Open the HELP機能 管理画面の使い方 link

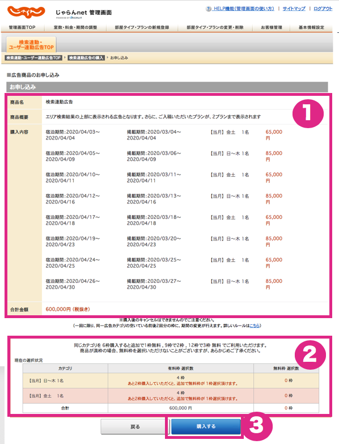(244, 9)
